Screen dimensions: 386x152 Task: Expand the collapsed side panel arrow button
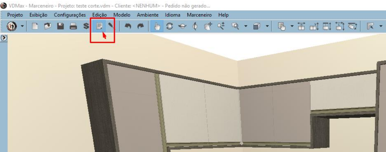click(x=4, y=38)
